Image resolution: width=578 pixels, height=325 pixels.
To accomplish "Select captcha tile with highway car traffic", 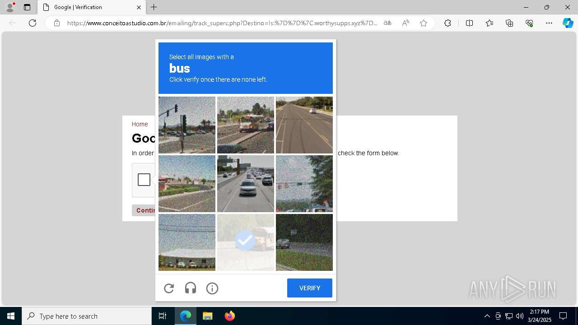I will point(246,184).
